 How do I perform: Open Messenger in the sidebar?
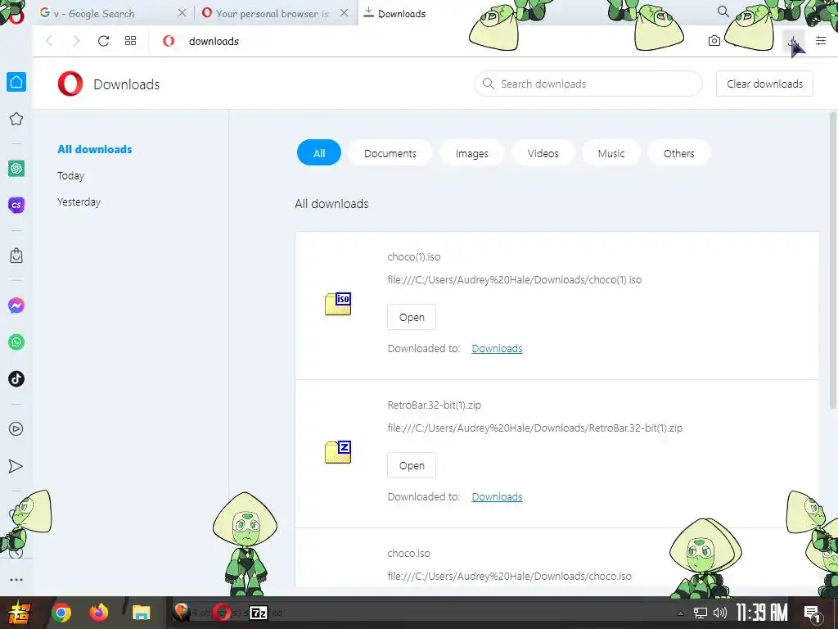16,305
